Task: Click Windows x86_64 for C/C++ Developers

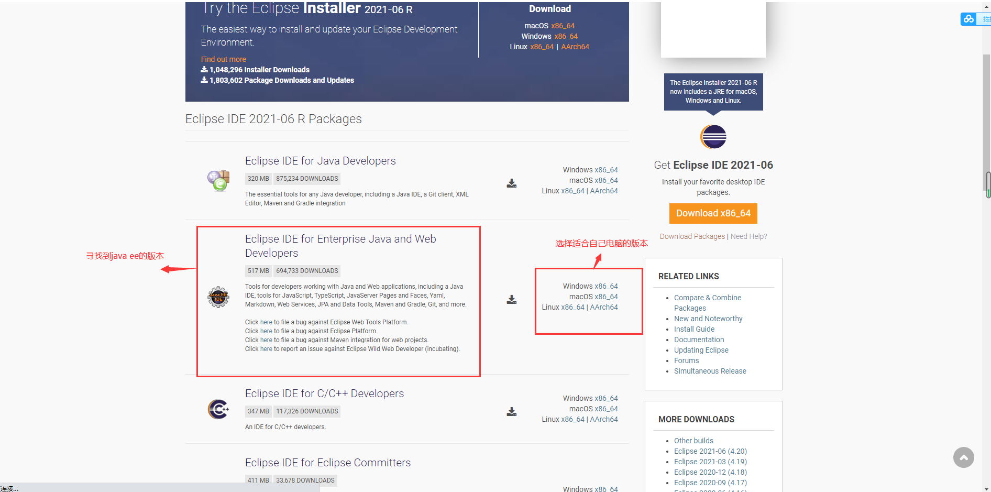Action: click(606, 398)
